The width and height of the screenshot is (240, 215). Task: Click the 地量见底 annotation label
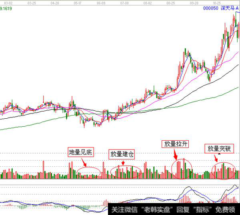point(80,152)
